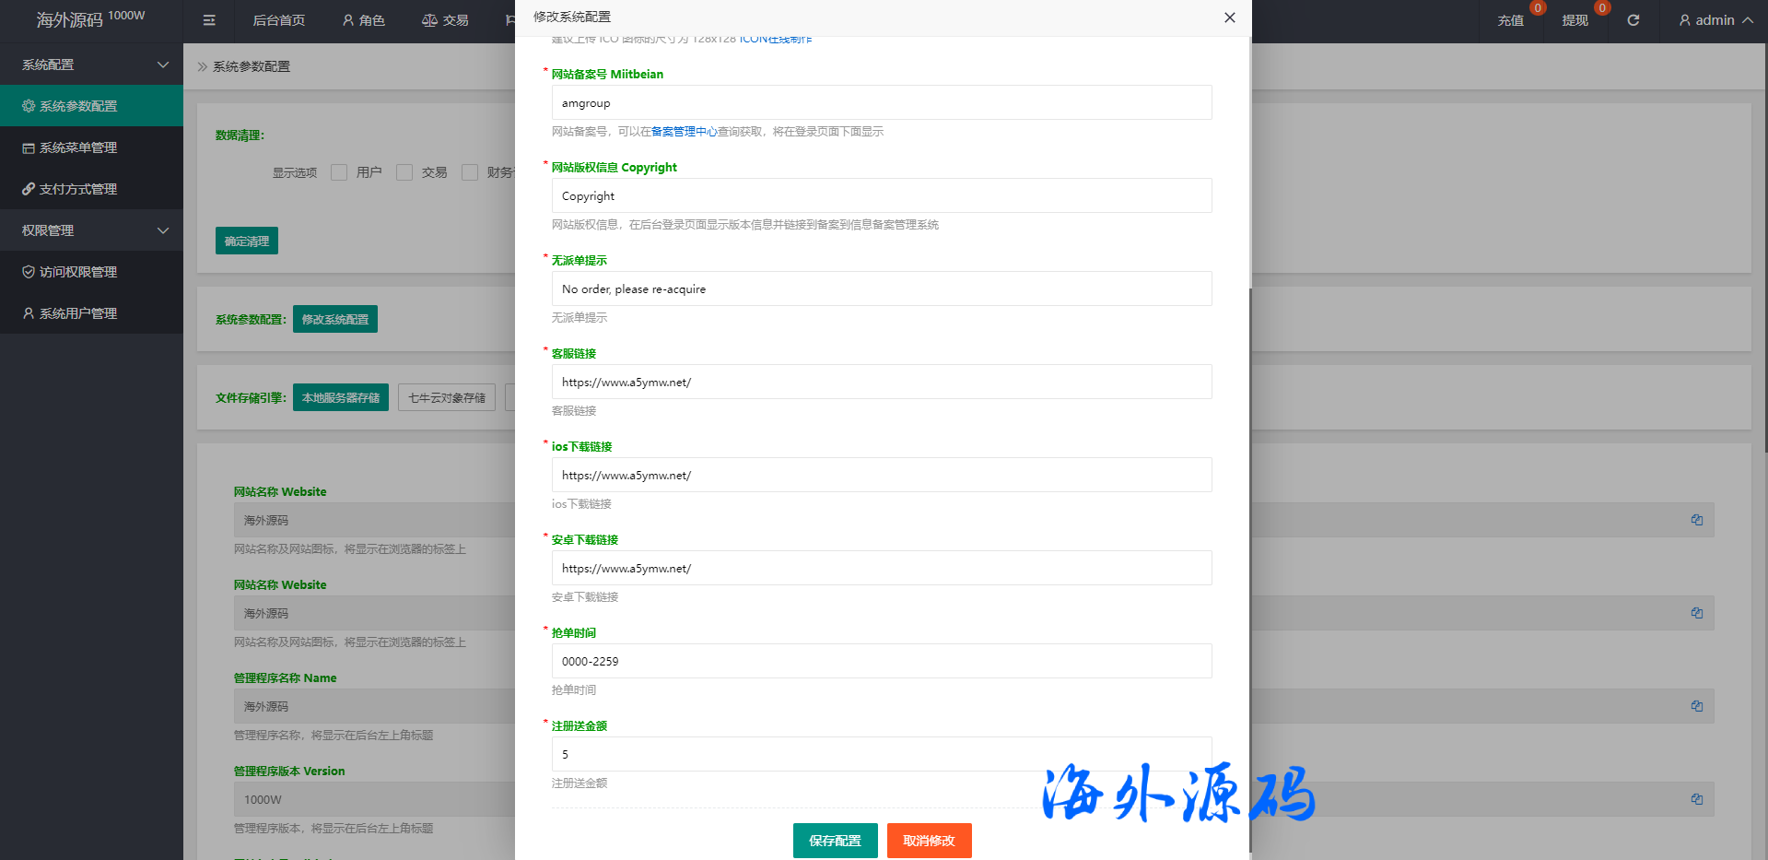
Task: Open the admin user dropdown
Action: 1715,20
